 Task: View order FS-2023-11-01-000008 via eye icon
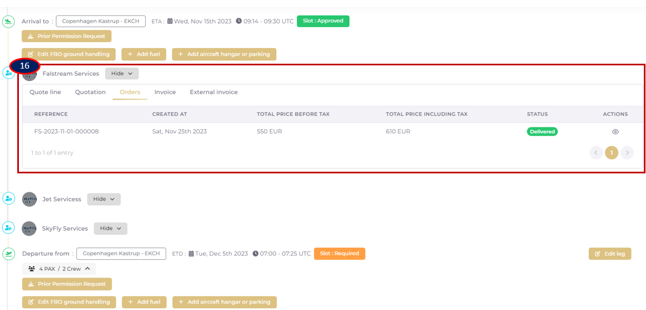[615, 132]
